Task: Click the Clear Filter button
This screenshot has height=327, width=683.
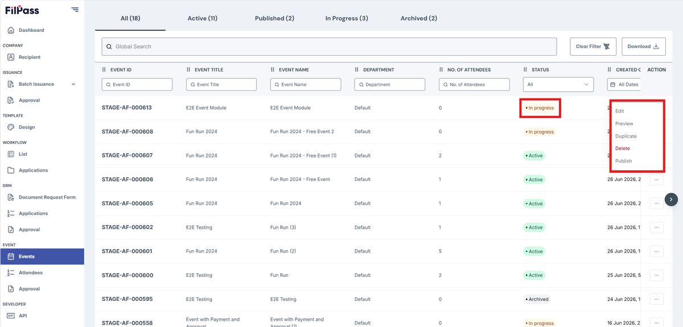Action: 593,47
